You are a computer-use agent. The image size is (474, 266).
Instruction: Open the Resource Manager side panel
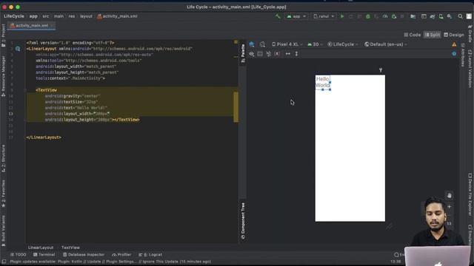pyautogui.click(x=3, y=76)
